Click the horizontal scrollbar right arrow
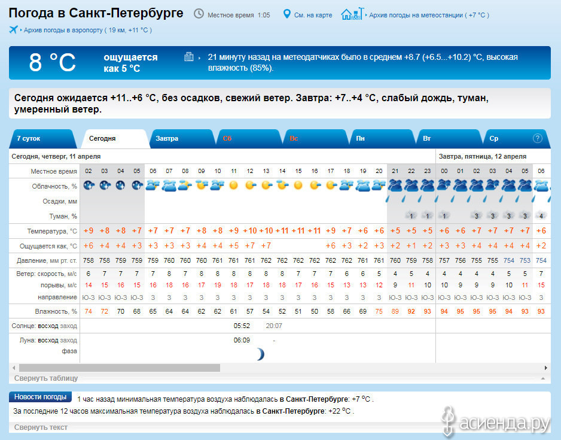 click(x=545, y=368)
